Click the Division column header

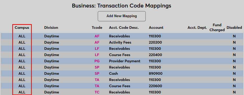tap(51, 28)
